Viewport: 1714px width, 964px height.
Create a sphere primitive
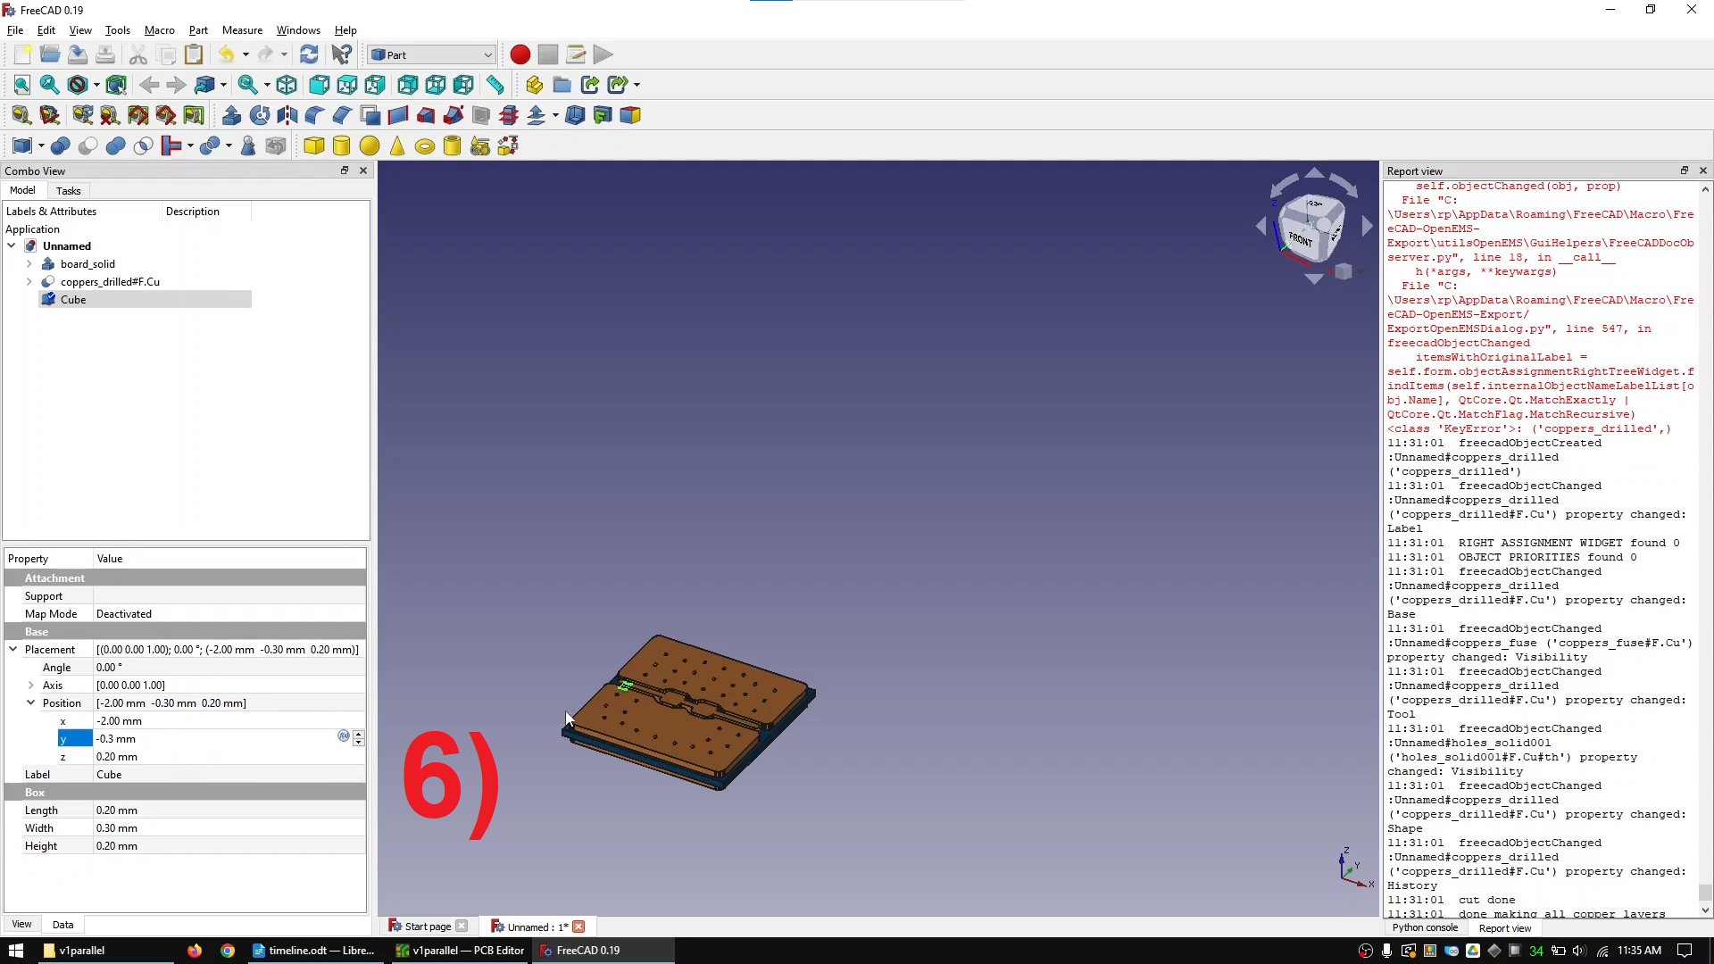tap(370, 145)
